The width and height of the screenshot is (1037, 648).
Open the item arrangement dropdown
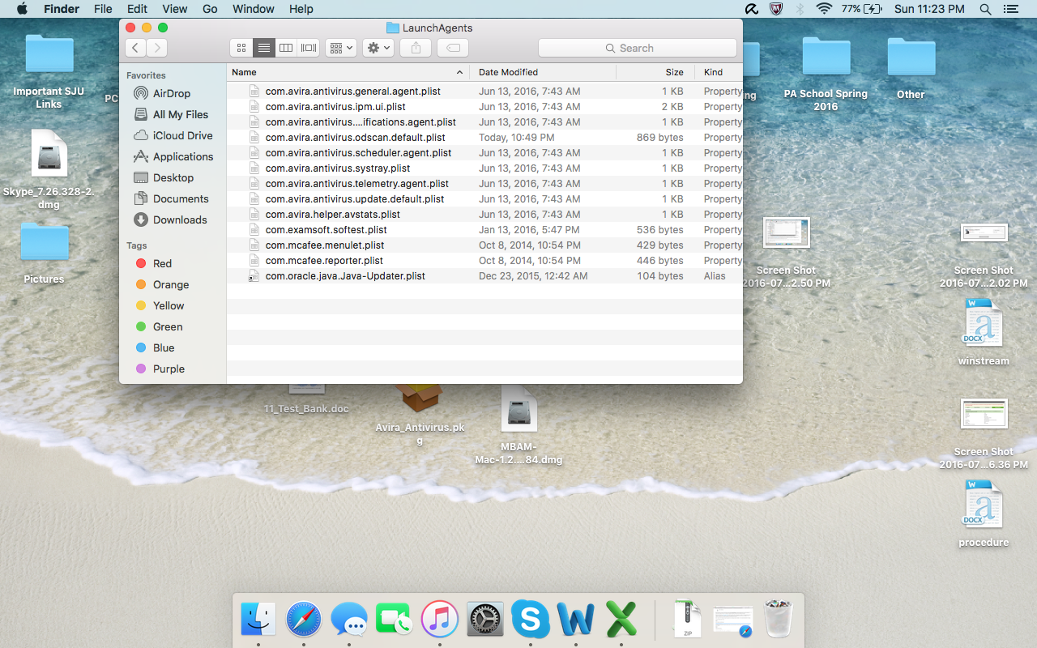pyautogui.click(x=341, y=48)
